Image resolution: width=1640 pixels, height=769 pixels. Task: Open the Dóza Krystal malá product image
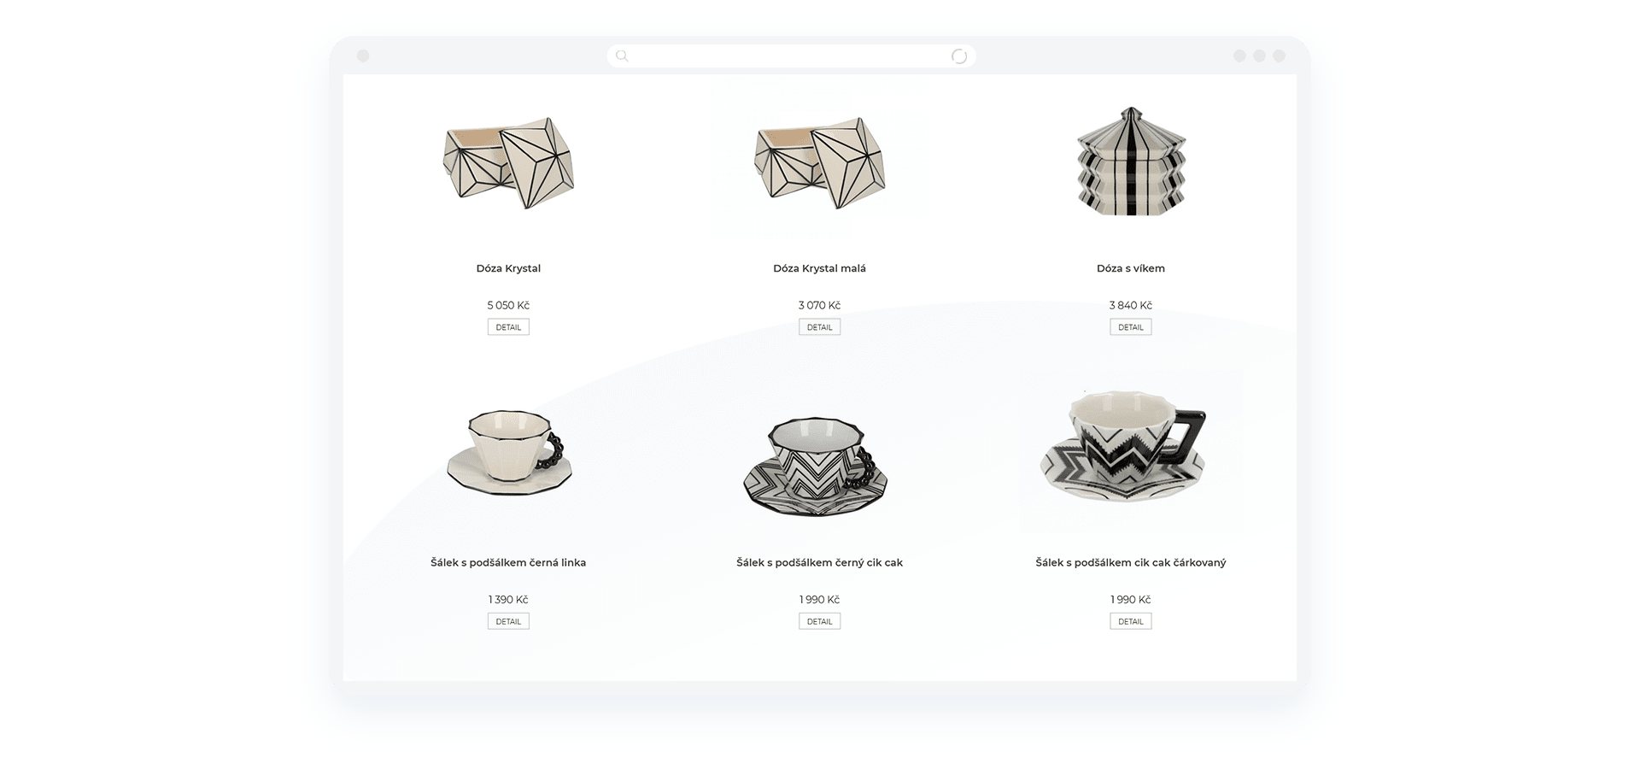[819, 163]
